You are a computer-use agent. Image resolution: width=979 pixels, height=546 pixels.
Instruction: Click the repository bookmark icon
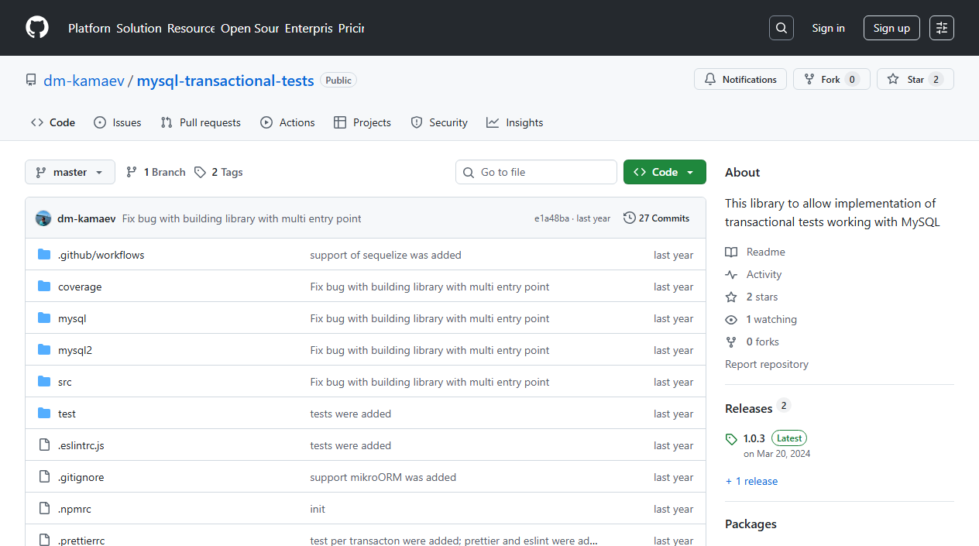[30, 79]
